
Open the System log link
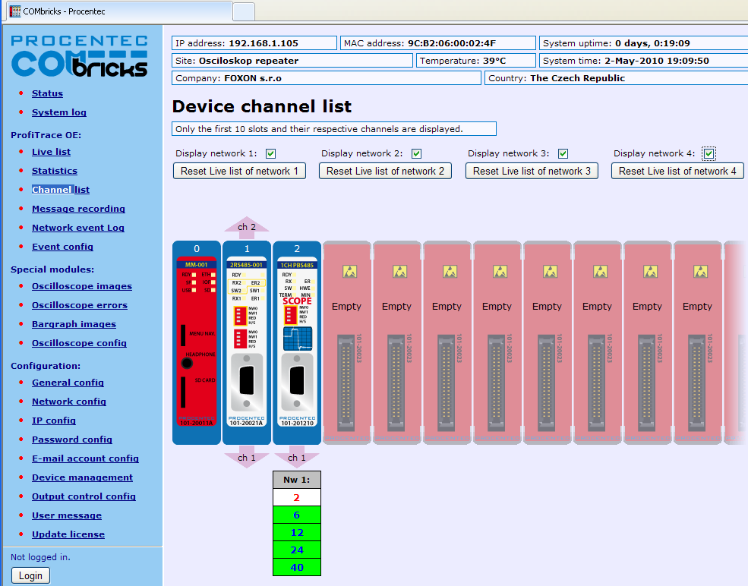(59, 112)
